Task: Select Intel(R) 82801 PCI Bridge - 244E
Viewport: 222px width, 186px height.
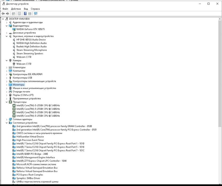Action: (x=32, y=154)
